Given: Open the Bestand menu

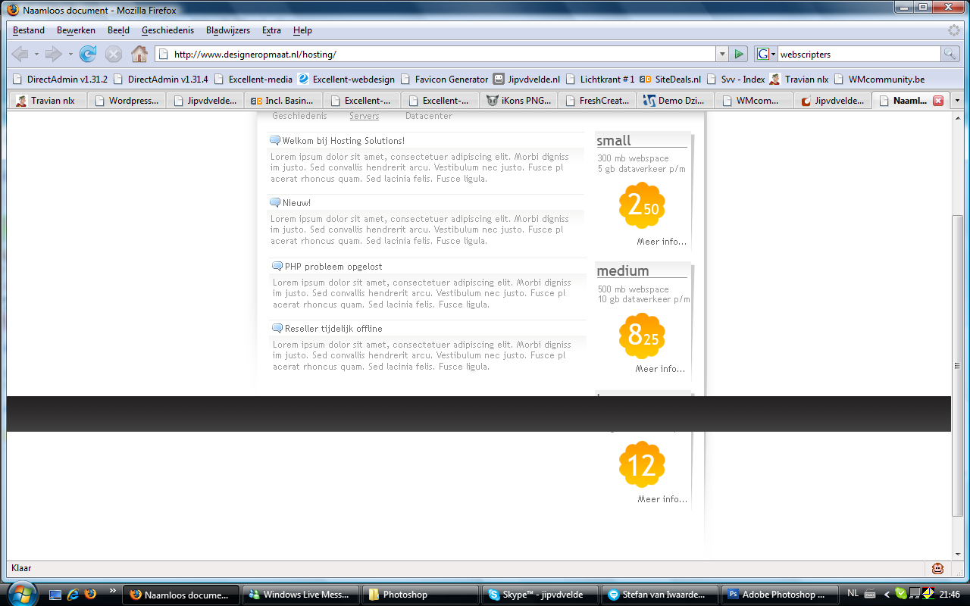Looking at the screenshot, I should (29, 30).
